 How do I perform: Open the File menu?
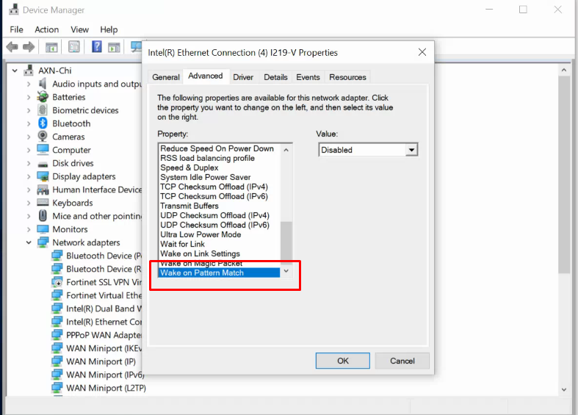pos(16,29)
